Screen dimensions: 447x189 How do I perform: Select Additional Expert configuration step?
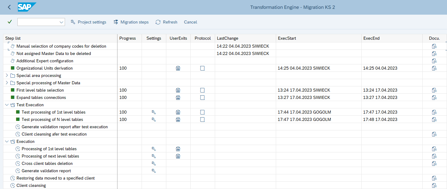[x=45, y=61]
